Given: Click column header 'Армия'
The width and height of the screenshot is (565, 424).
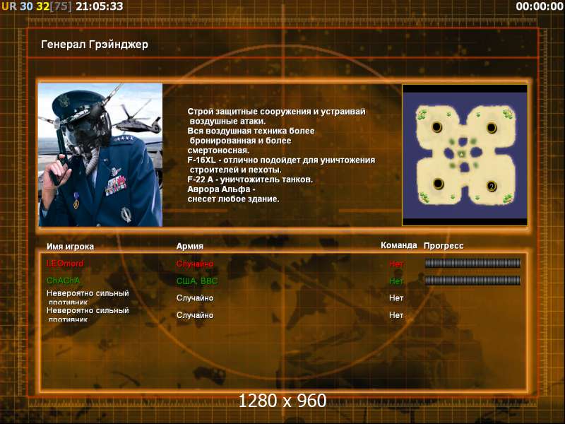Looking at the screenshot, I should coord(190,246).
